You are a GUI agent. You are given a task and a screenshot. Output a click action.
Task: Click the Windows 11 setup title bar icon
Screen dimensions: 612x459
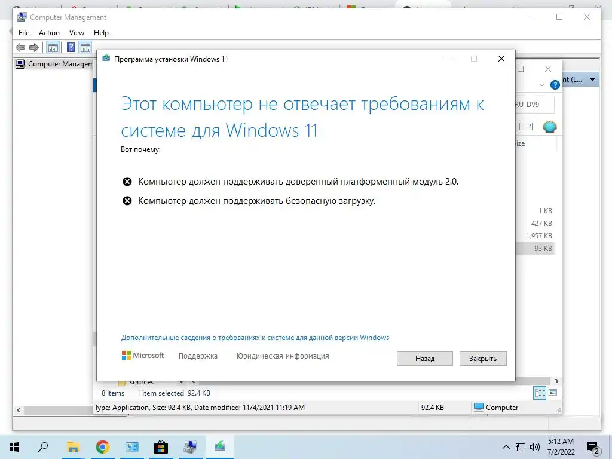[106, 59]
